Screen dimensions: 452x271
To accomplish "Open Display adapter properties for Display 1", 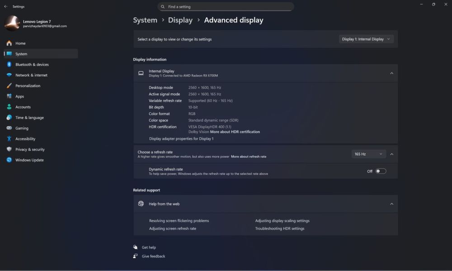I will click(181, 138).
